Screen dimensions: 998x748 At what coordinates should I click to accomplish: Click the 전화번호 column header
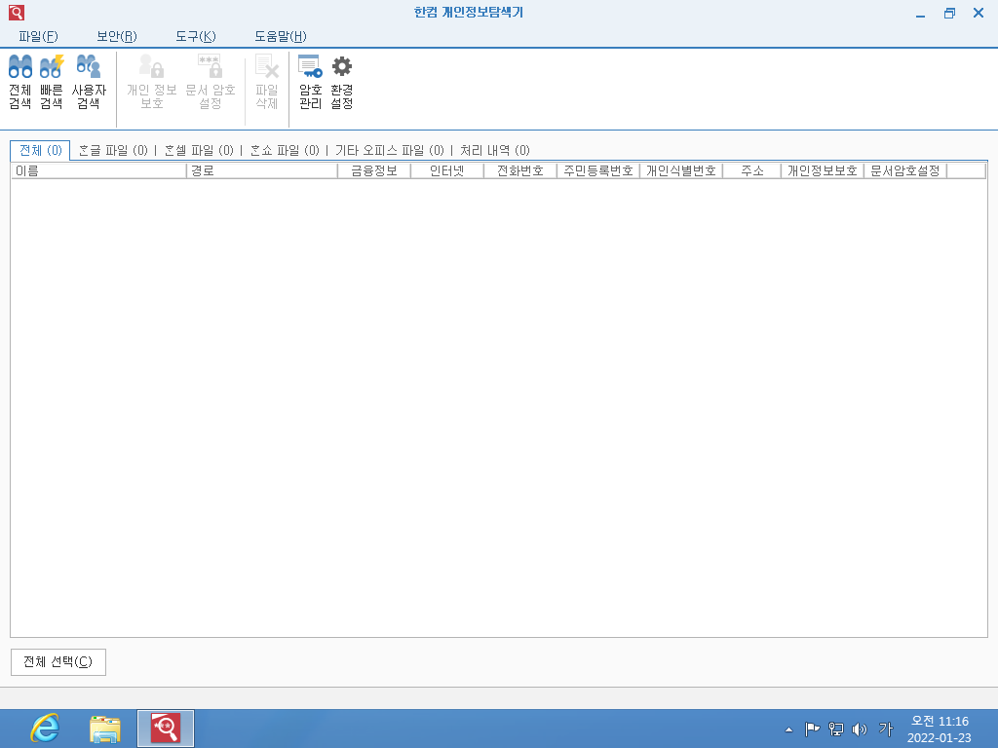[520, 170]
